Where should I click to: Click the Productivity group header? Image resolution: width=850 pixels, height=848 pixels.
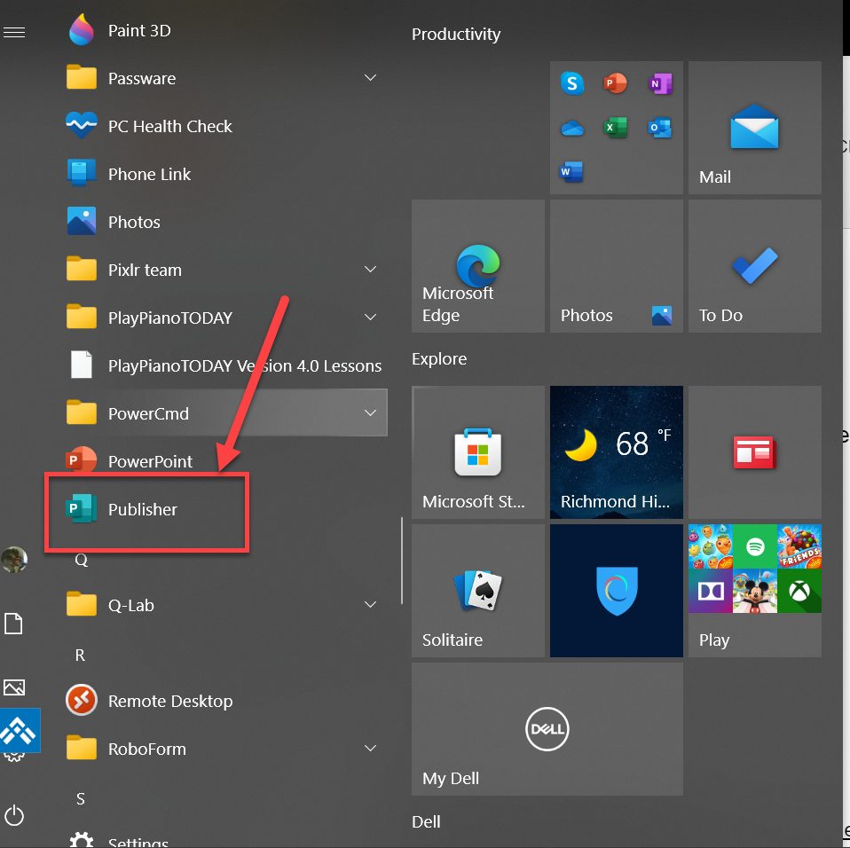click(456, 34)
